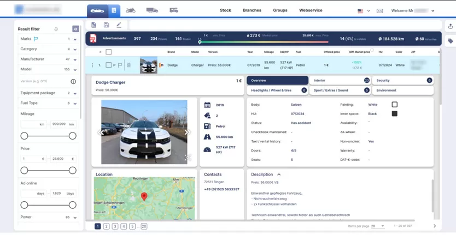The width and height of the screenshot is (456, 235).
Task: Expand the Manufacturer filter dropdown
Action: (75, 59)
